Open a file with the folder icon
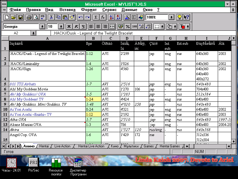This screenshot has height=179, width=238. pyautogui.click(x=14, y=17)
